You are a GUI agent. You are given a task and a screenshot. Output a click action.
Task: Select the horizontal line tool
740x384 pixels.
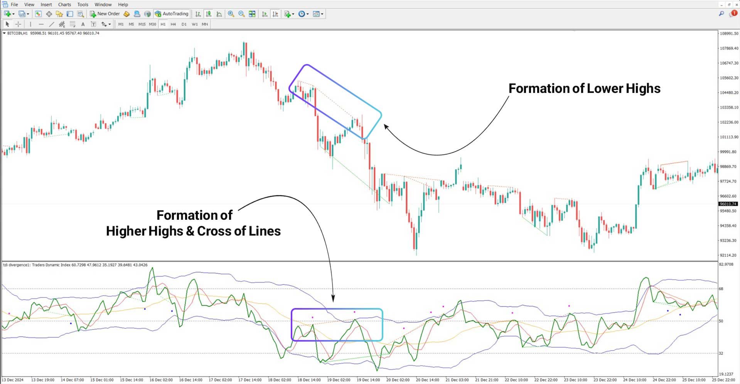point(41,24)
